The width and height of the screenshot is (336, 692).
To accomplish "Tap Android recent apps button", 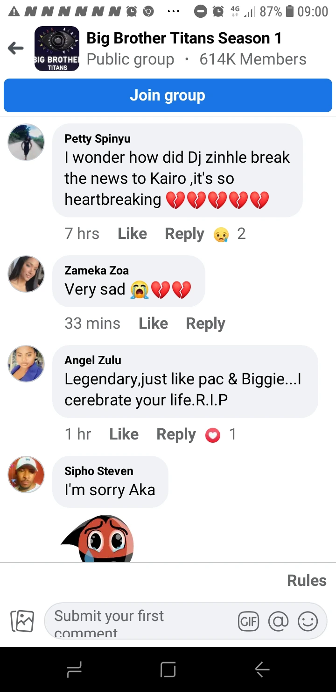I will tap(74, 670).
